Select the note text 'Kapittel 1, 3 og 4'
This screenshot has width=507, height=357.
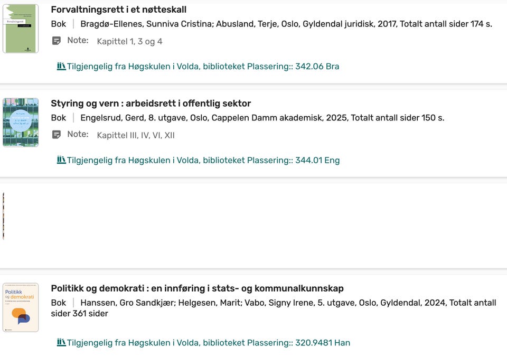tap(129, 41)
